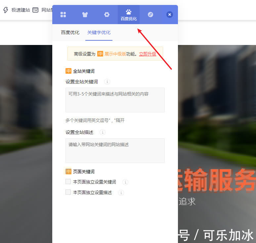Open the shirt-shaped theme style tab
Viewport: 256px width, 243px height.
[x=85, y=15]
